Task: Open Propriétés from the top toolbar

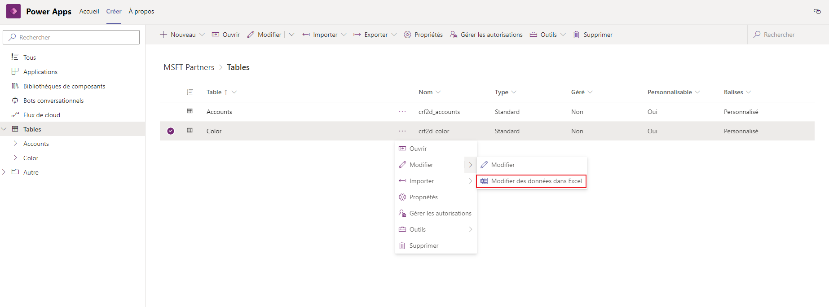Action: pos(423,35)
